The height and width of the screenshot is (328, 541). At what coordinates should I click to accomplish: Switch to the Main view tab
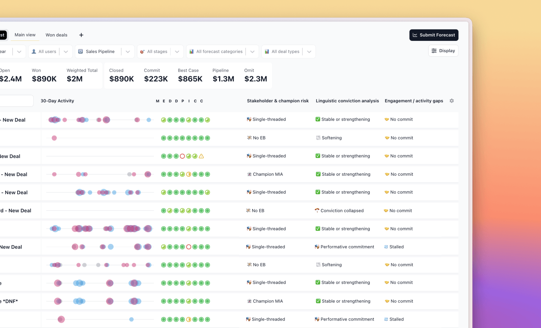tap(25, 35)
